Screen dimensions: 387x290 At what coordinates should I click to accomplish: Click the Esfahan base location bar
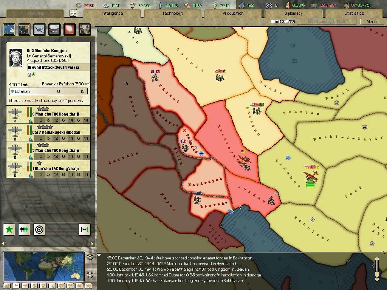tap(48, 91)
